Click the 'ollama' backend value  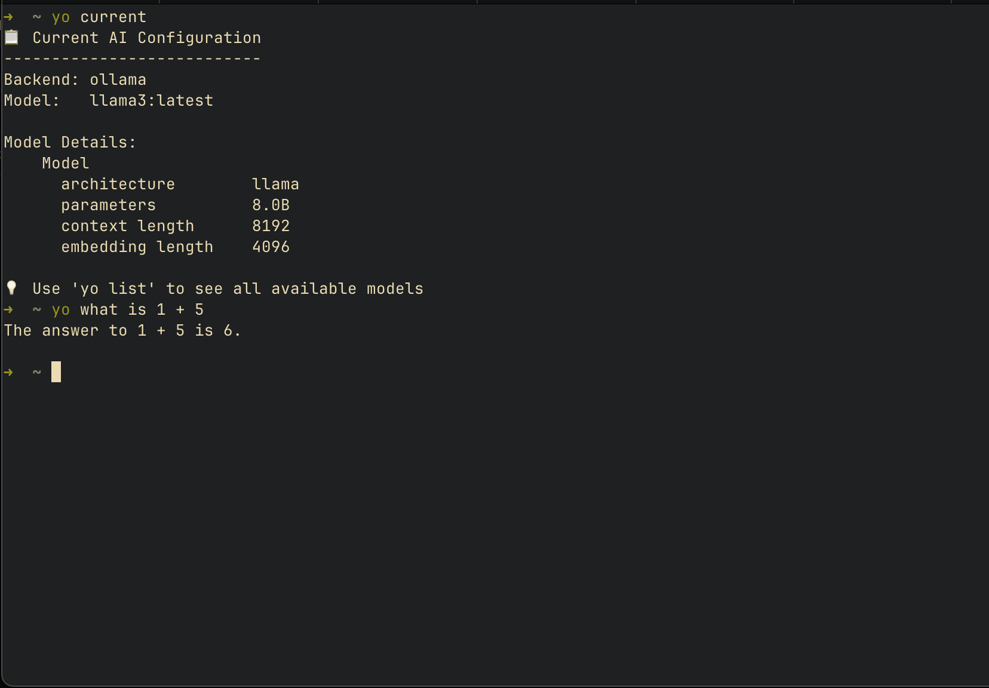pos(118,80)
